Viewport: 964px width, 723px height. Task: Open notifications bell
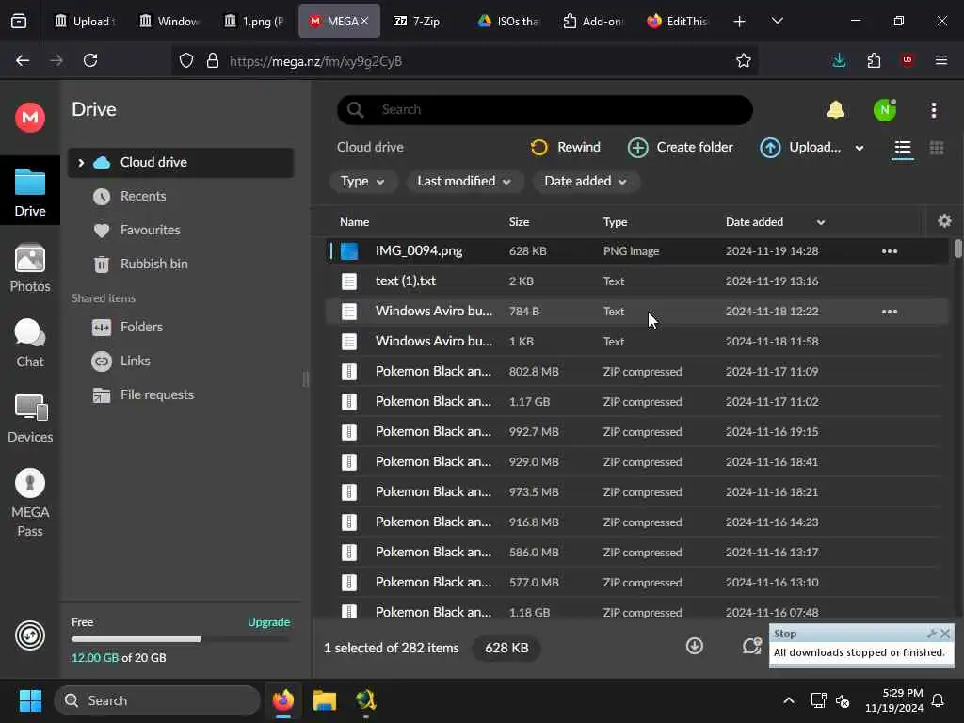tap(836, 110)
